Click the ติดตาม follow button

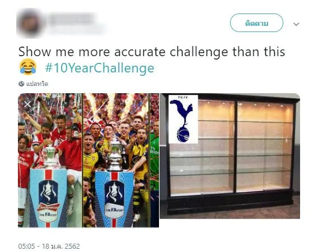pyautogui.click(x=256, y=23)
